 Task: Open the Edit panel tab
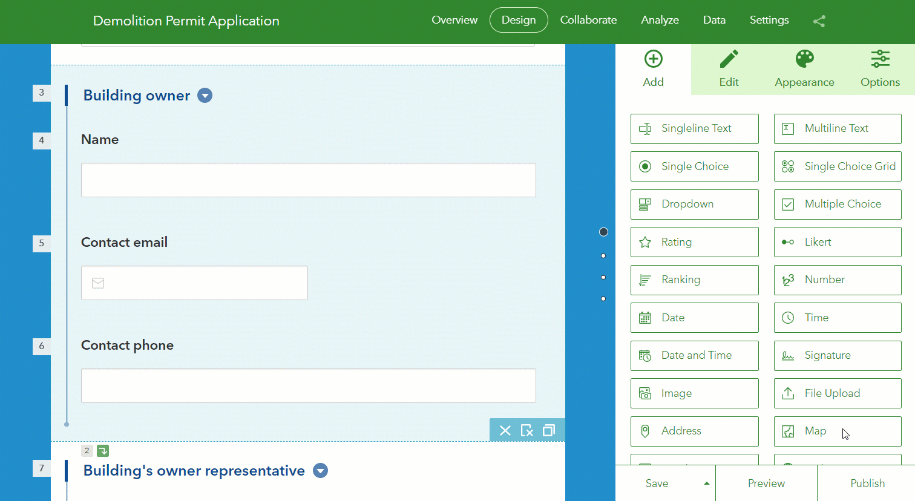[x=729, y=70]
